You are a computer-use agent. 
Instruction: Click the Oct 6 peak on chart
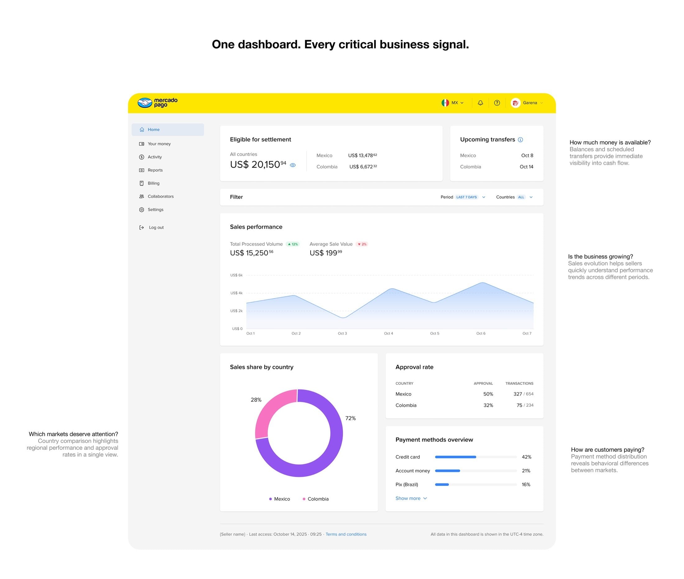(x=482, y=283)
